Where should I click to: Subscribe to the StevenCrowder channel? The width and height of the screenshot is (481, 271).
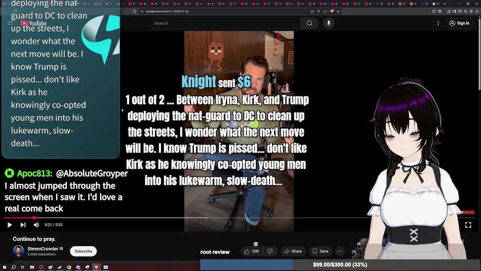coord(83,251)
